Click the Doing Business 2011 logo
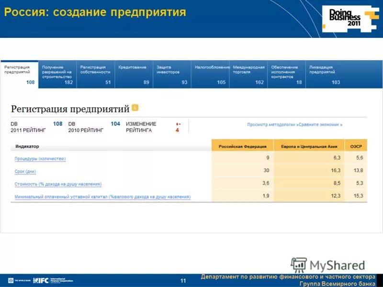The width and height of the screenshot is (383, 287). pyautogui.click(x=350, y=19)
